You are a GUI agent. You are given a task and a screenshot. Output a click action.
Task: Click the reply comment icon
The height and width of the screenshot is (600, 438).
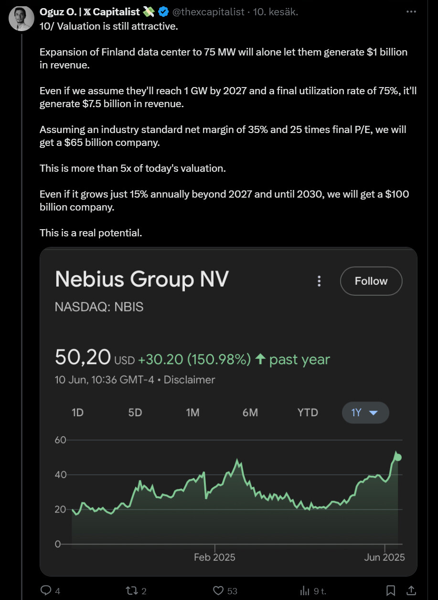pyautogui.click(x=46, y=590)
